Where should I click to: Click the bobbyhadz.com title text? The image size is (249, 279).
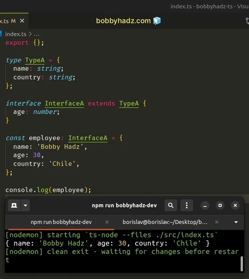[x=123, y=21]
